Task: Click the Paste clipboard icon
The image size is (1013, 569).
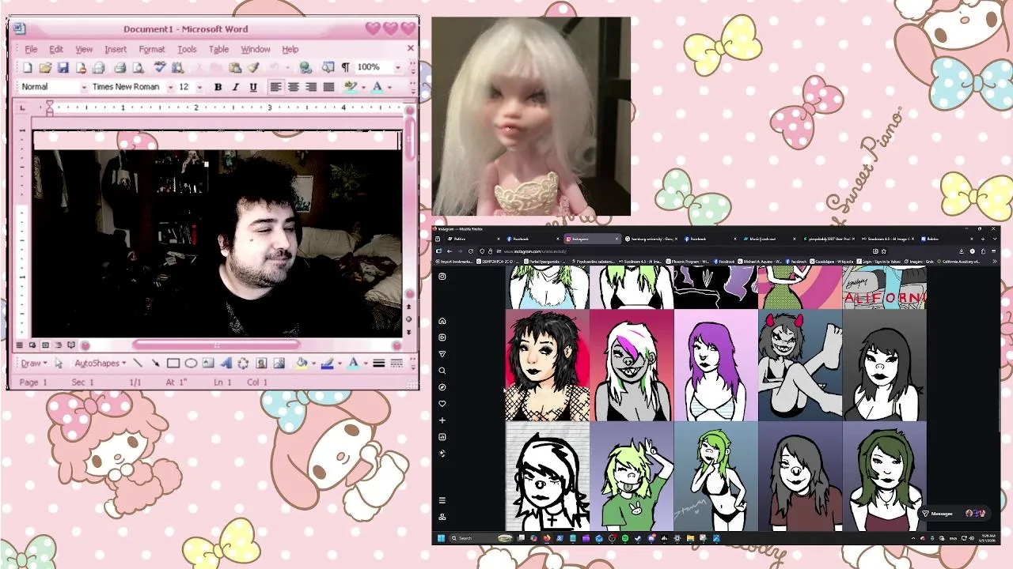Action: pyautogui.click(x=235, y=68)
